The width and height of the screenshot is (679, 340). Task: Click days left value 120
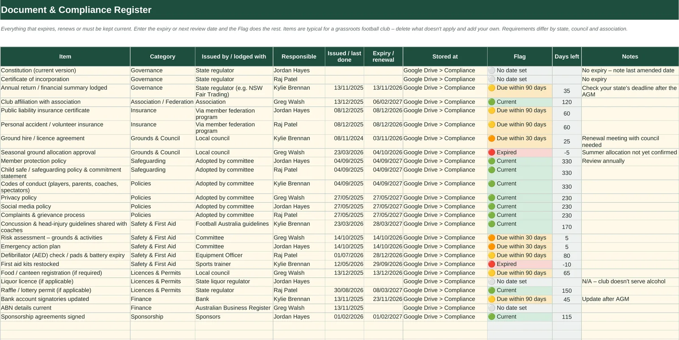pos(567,102)
